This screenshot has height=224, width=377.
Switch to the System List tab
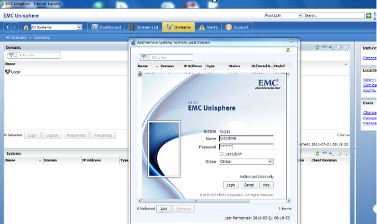click(144, 27)
